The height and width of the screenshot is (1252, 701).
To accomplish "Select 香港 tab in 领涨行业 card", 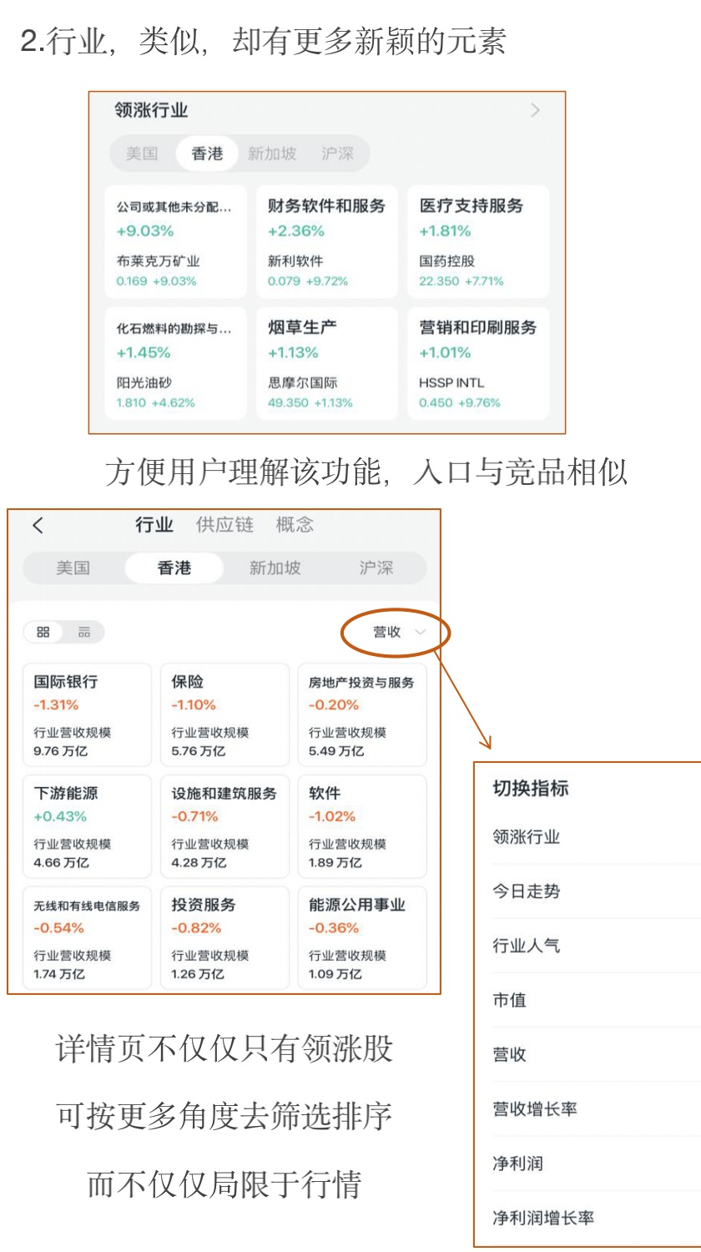I will (x=207, y=154).
